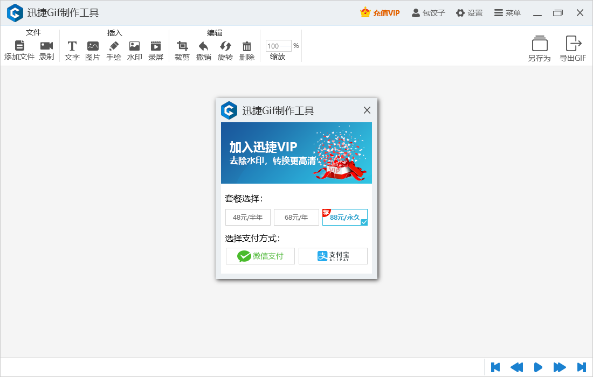
Task: Pay with 微信支付 (WeChat Pay)
Action: pyautogui.click(x=260, y=256)
